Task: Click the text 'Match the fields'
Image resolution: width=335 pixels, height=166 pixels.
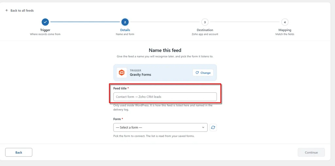Action: click(285, 34)
